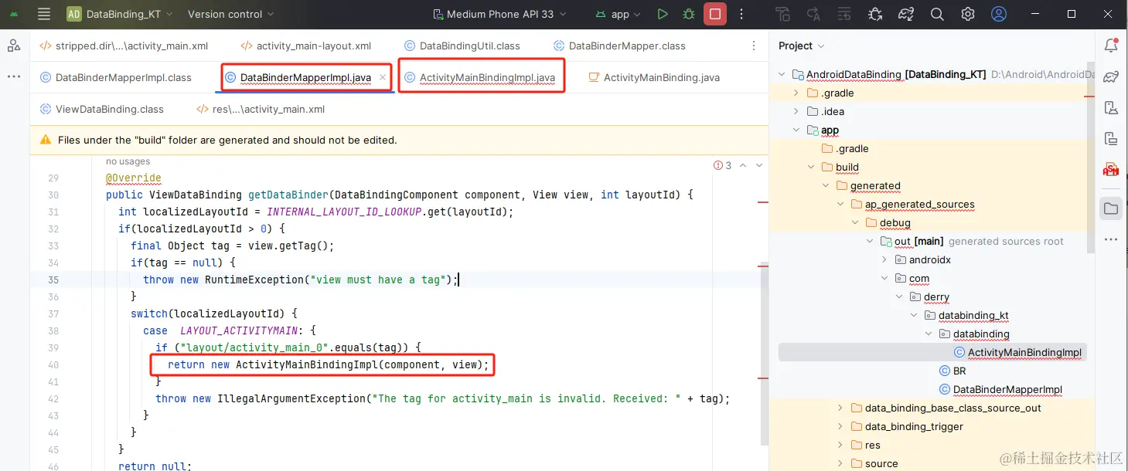Expand the data_binding_trigger folder
The width and height of the screenshot is (1128, 471).
840,426
